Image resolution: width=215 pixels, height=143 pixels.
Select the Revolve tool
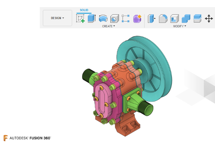[103, 18]
